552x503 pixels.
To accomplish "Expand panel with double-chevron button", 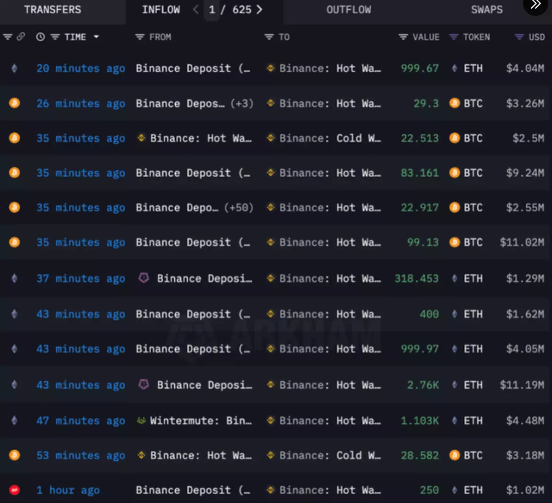I will tap(535, 6).
